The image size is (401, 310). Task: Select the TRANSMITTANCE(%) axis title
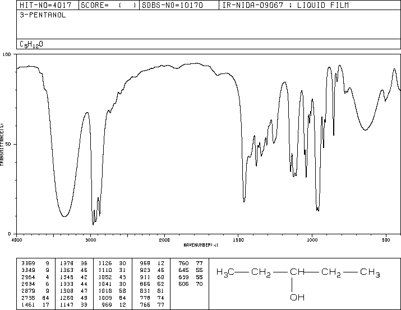[2, 145]
